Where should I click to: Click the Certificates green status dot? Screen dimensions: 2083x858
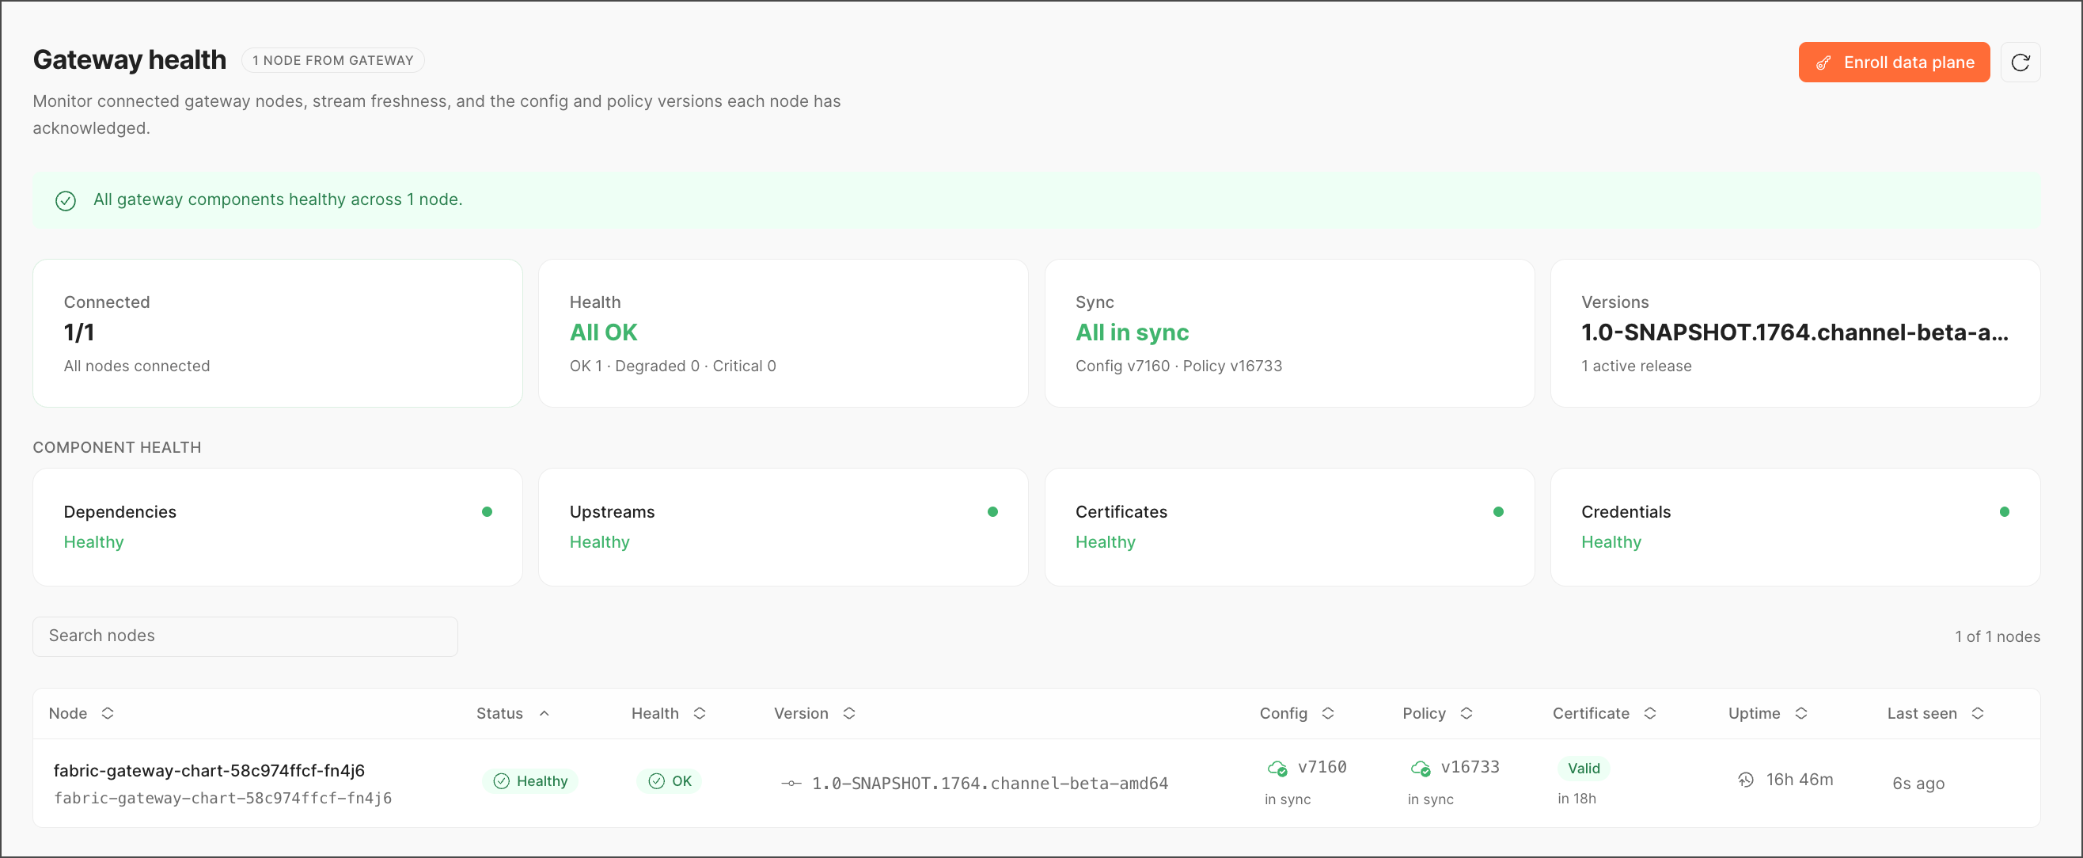pyautogui.click(x=1498, y=512)
